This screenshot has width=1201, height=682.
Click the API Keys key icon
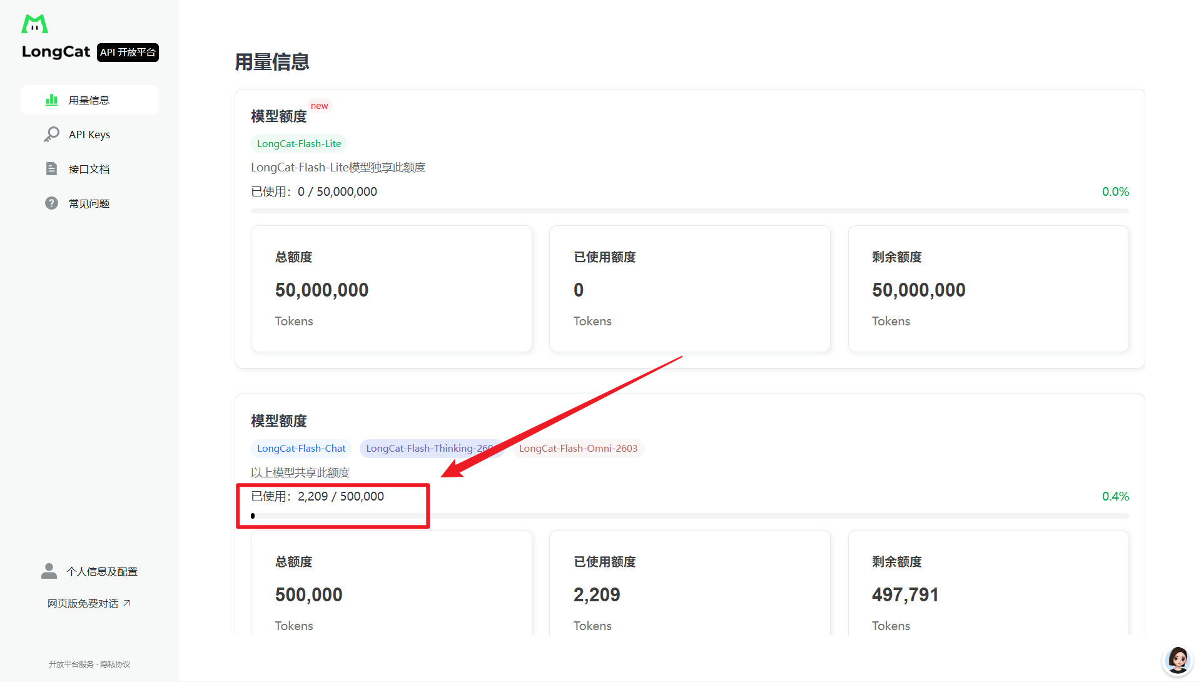click(x=51, y=135)
